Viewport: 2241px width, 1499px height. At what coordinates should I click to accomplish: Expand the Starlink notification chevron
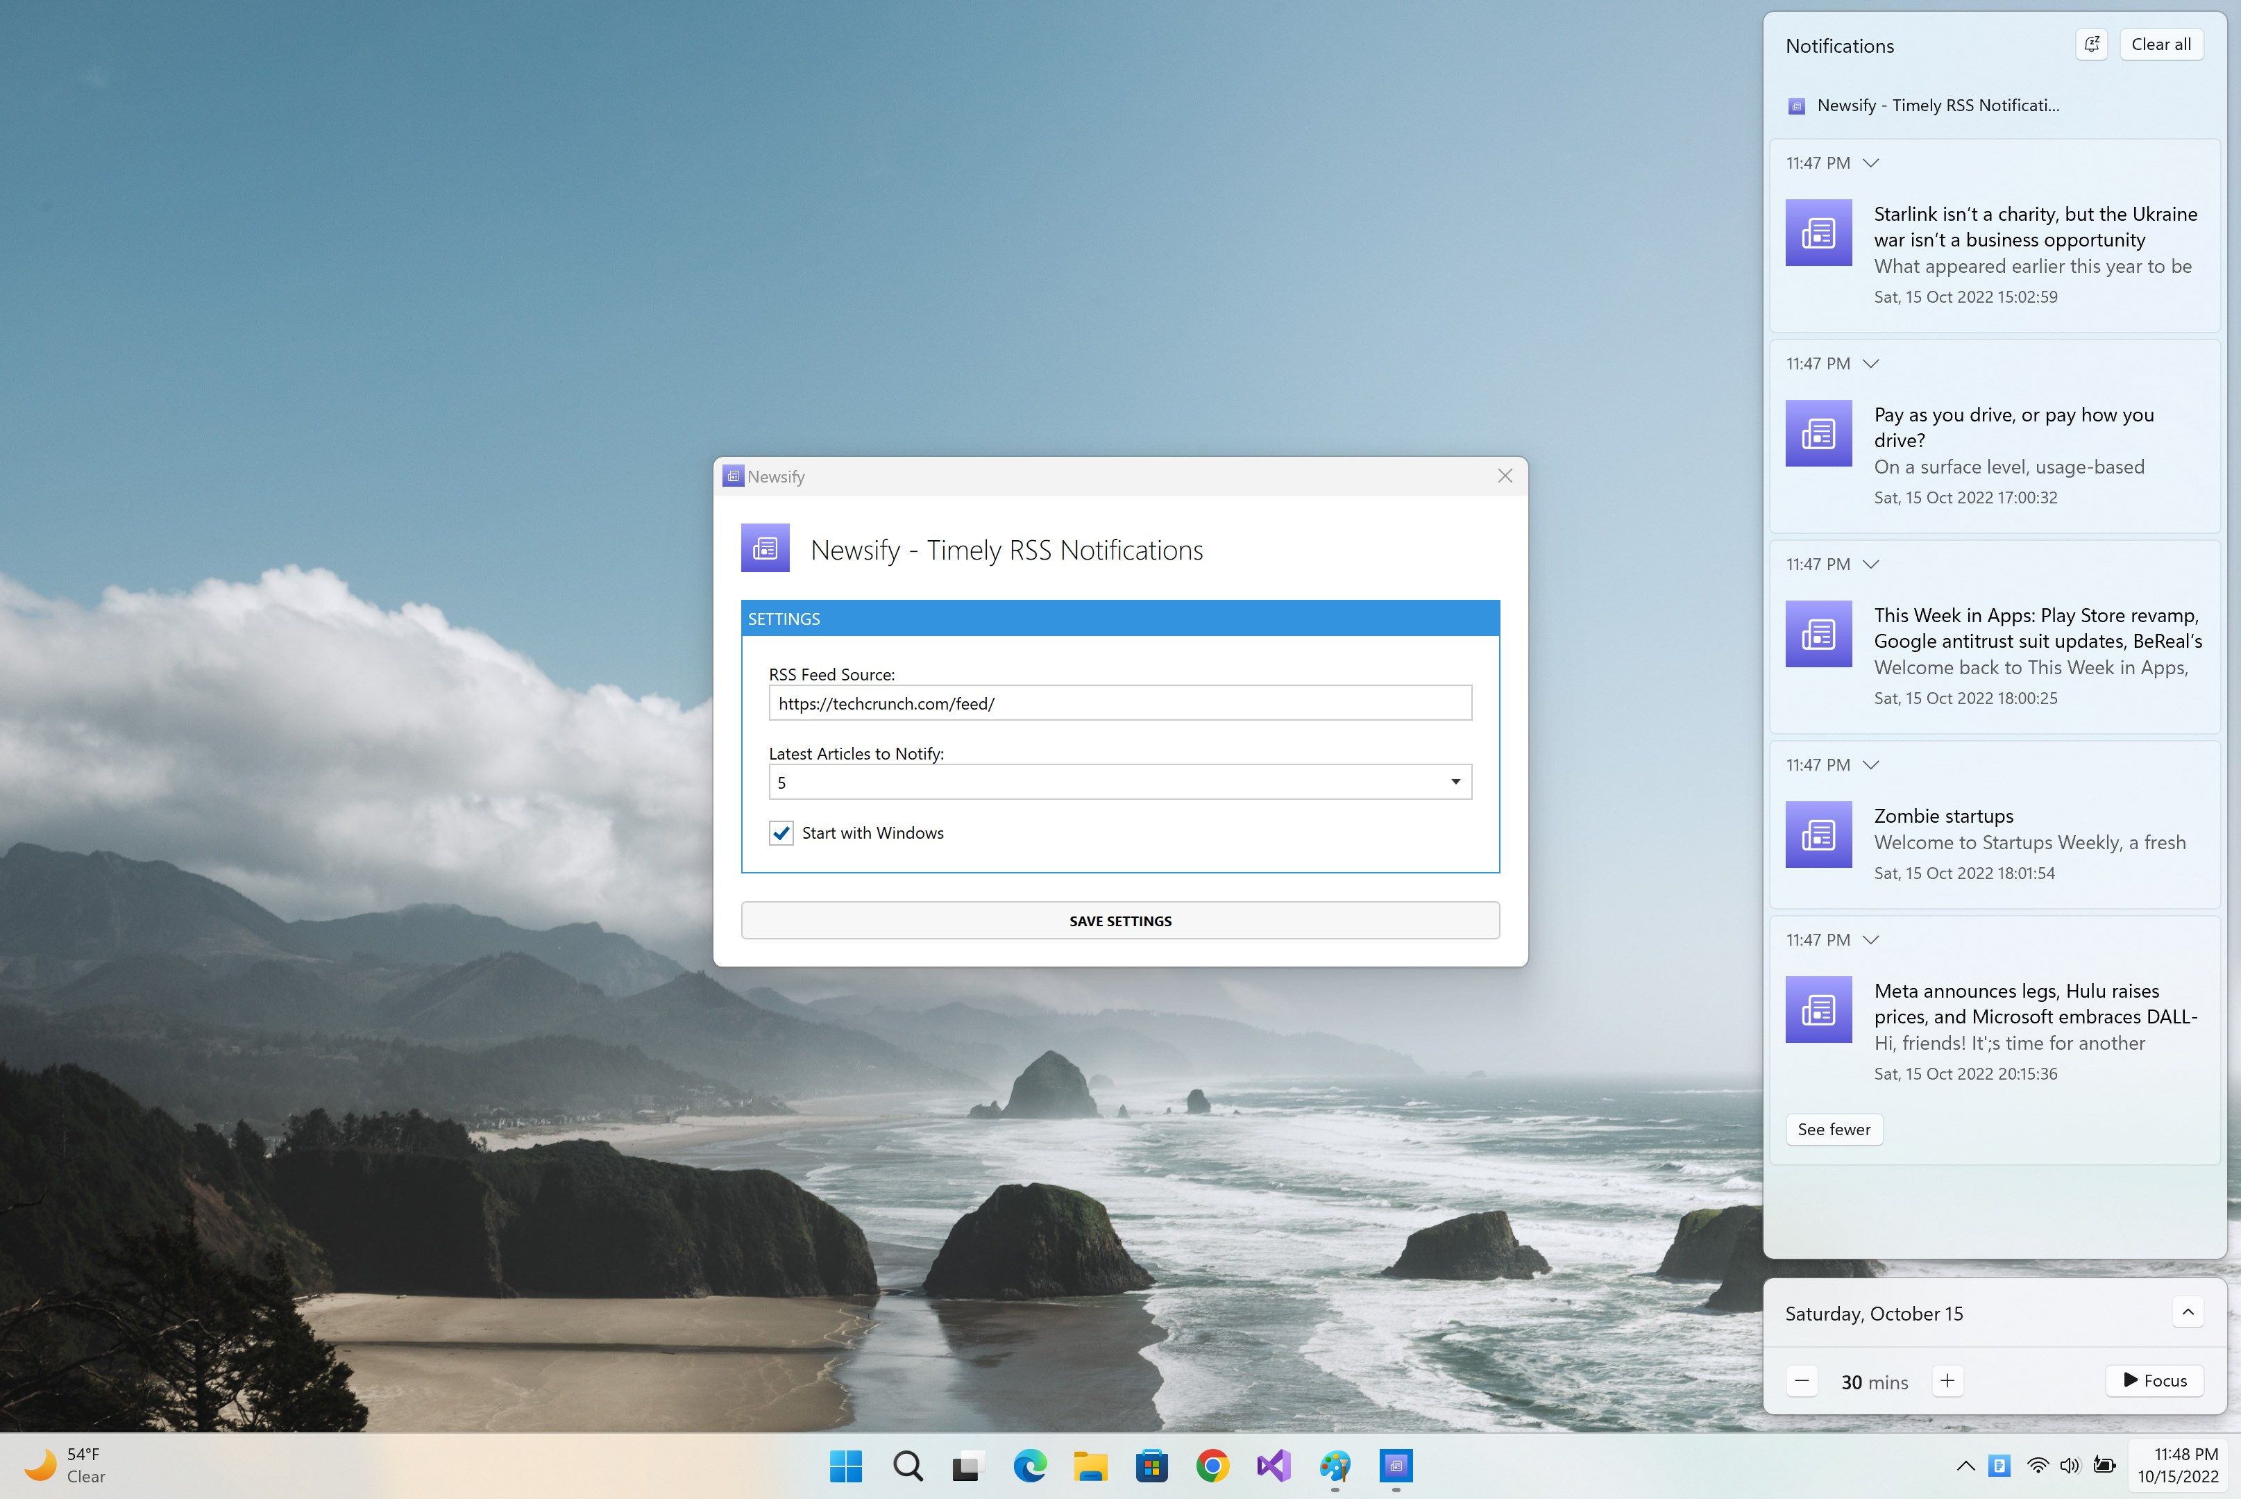click(1871, 163)
